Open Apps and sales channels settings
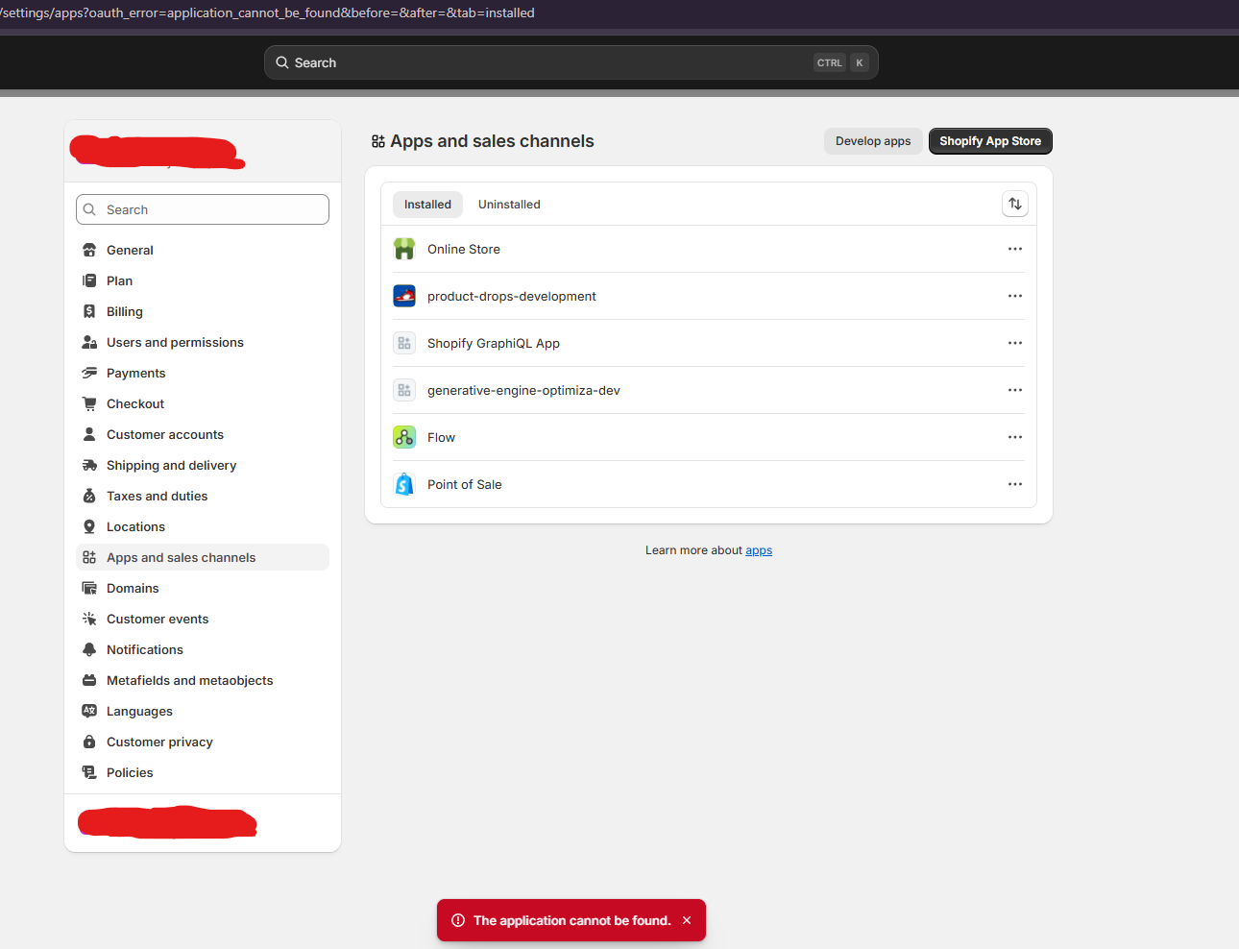 click(203, 557)
